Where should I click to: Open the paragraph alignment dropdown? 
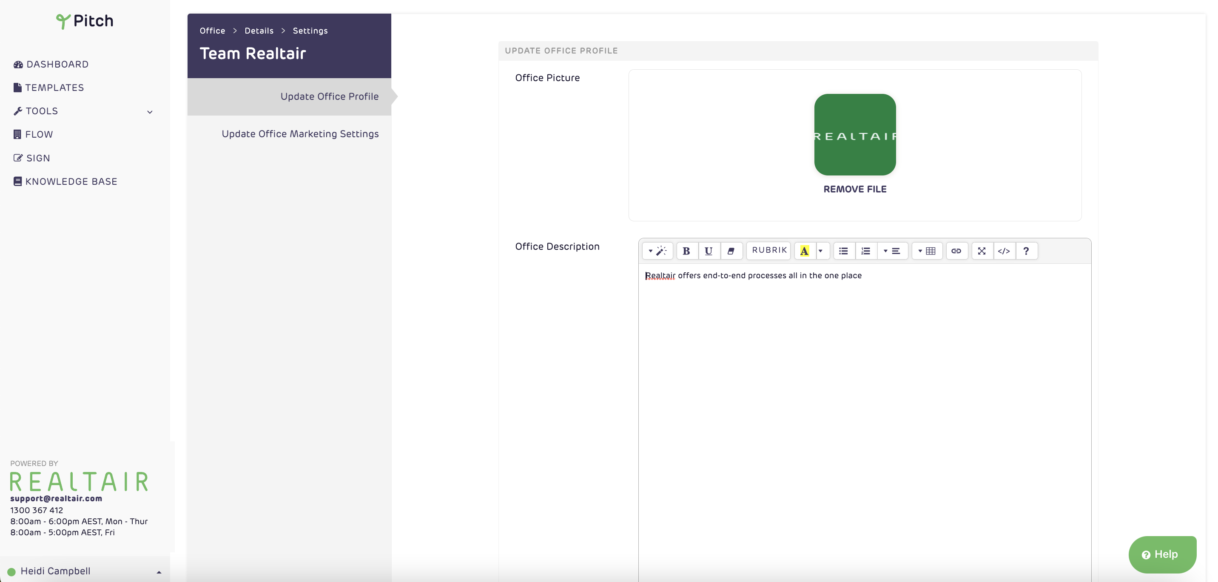pos(892,251)
